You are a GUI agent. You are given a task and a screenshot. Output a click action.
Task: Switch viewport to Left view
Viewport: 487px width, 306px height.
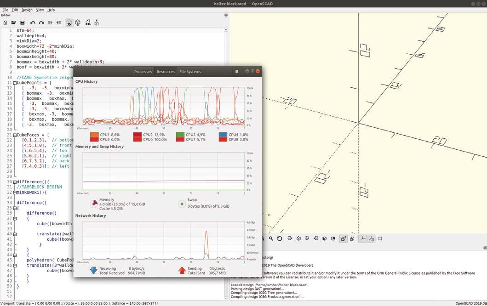click(x=316, y=238)
